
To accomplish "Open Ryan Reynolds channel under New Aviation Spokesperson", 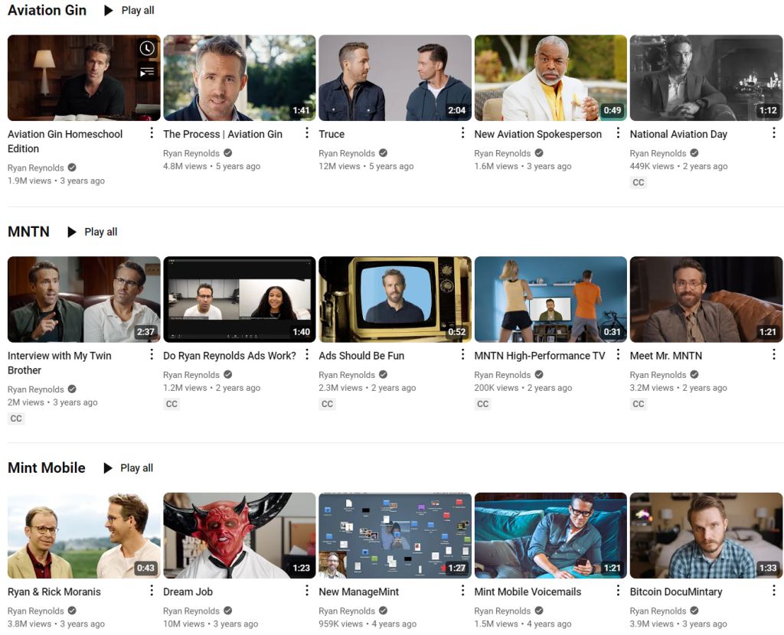I will [x=502, y=154].
